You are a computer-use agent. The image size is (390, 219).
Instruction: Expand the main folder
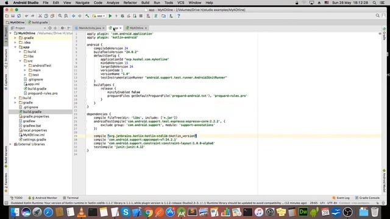click(x=25, y=71)
